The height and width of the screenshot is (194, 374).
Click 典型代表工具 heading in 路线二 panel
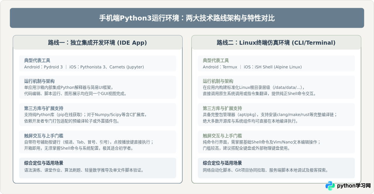[x=216, y=60]
